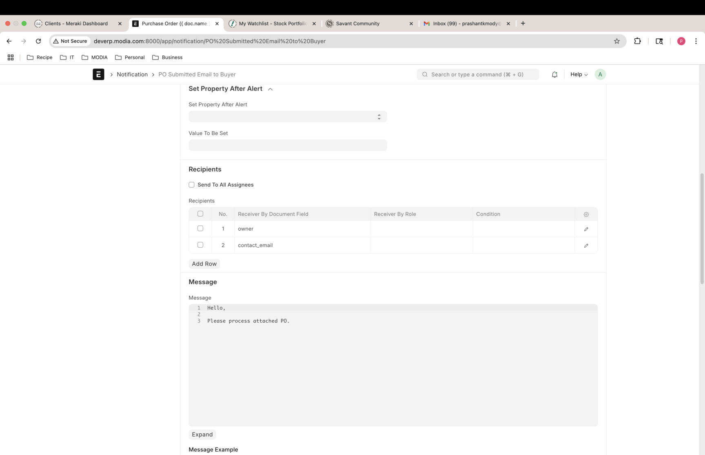
Task: Close the Clients - Meraki Dashboard tab
Action: tap(120, 24)
